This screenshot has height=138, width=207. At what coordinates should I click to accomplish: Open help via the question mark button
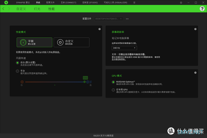pyautogui.click(x=202, y=9)
